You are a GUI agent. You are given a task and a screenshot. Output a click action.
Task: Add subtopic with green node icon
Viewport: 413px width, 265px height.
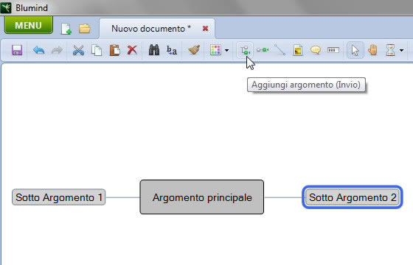pyautogui.click(x=263, y=50)
